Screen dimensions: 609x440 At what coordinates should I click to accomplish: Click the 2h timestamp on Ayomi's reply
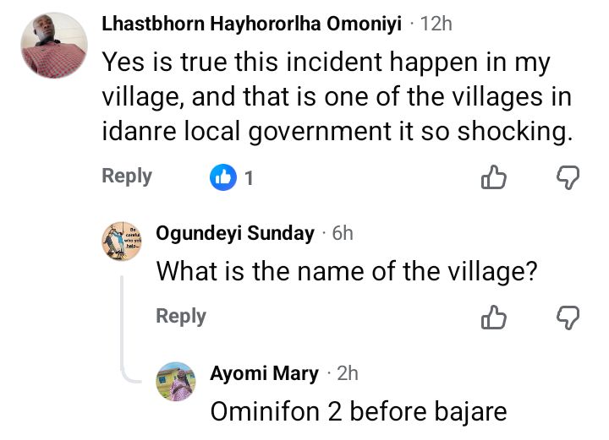coord(347,373)
